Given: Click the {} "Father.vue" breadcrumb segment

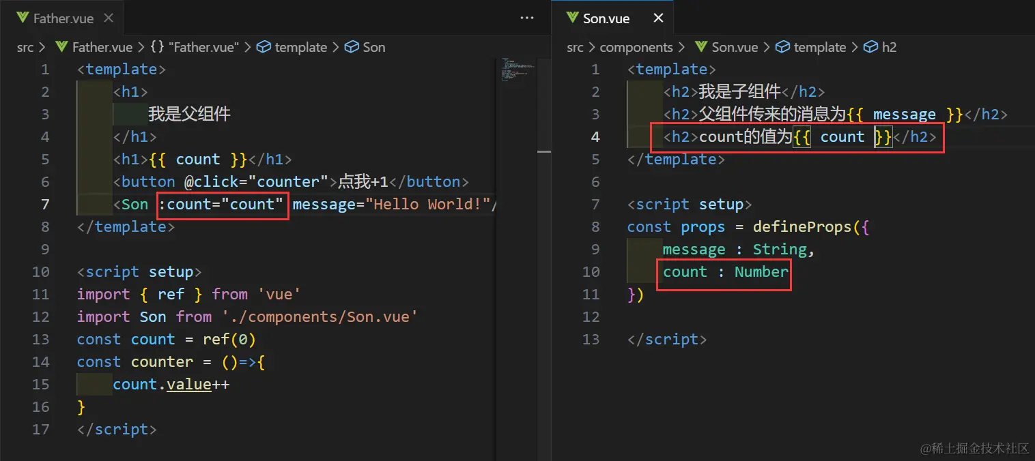Looking at the screenshot, I should 195,47.
